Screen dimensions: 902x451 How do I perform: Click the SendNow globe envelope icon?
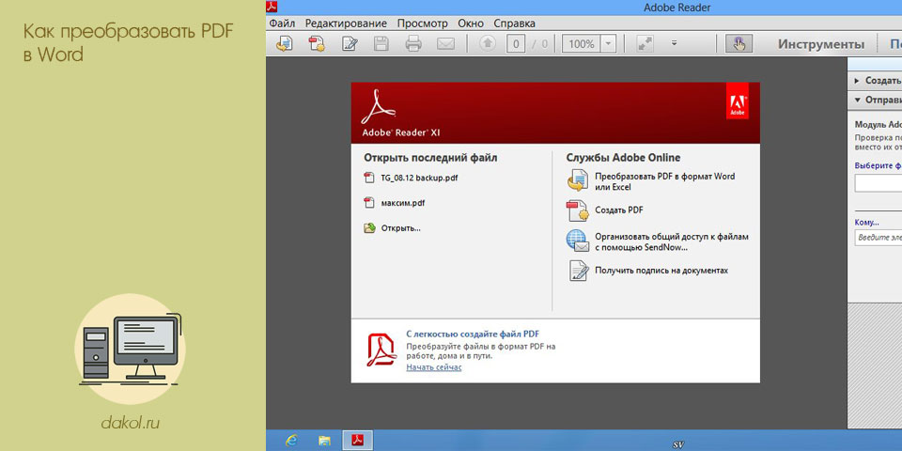[x=578, y=241]
